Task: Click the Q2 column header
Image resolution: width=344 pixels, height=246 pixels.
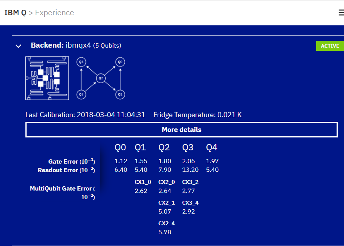Action: click(164, 148)
